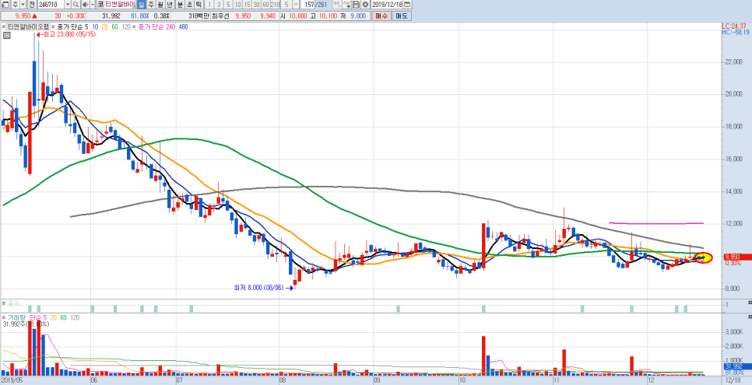Select the 틱 (tick) chart tab

point(199,5)
